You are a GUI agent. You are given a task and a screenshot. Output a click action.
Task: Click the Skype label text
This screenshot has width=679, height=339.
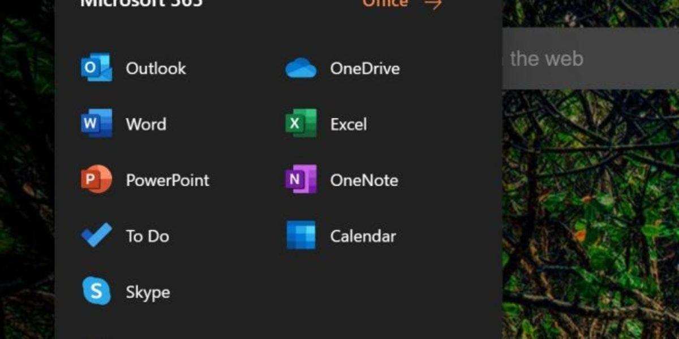tap(149, 292)
